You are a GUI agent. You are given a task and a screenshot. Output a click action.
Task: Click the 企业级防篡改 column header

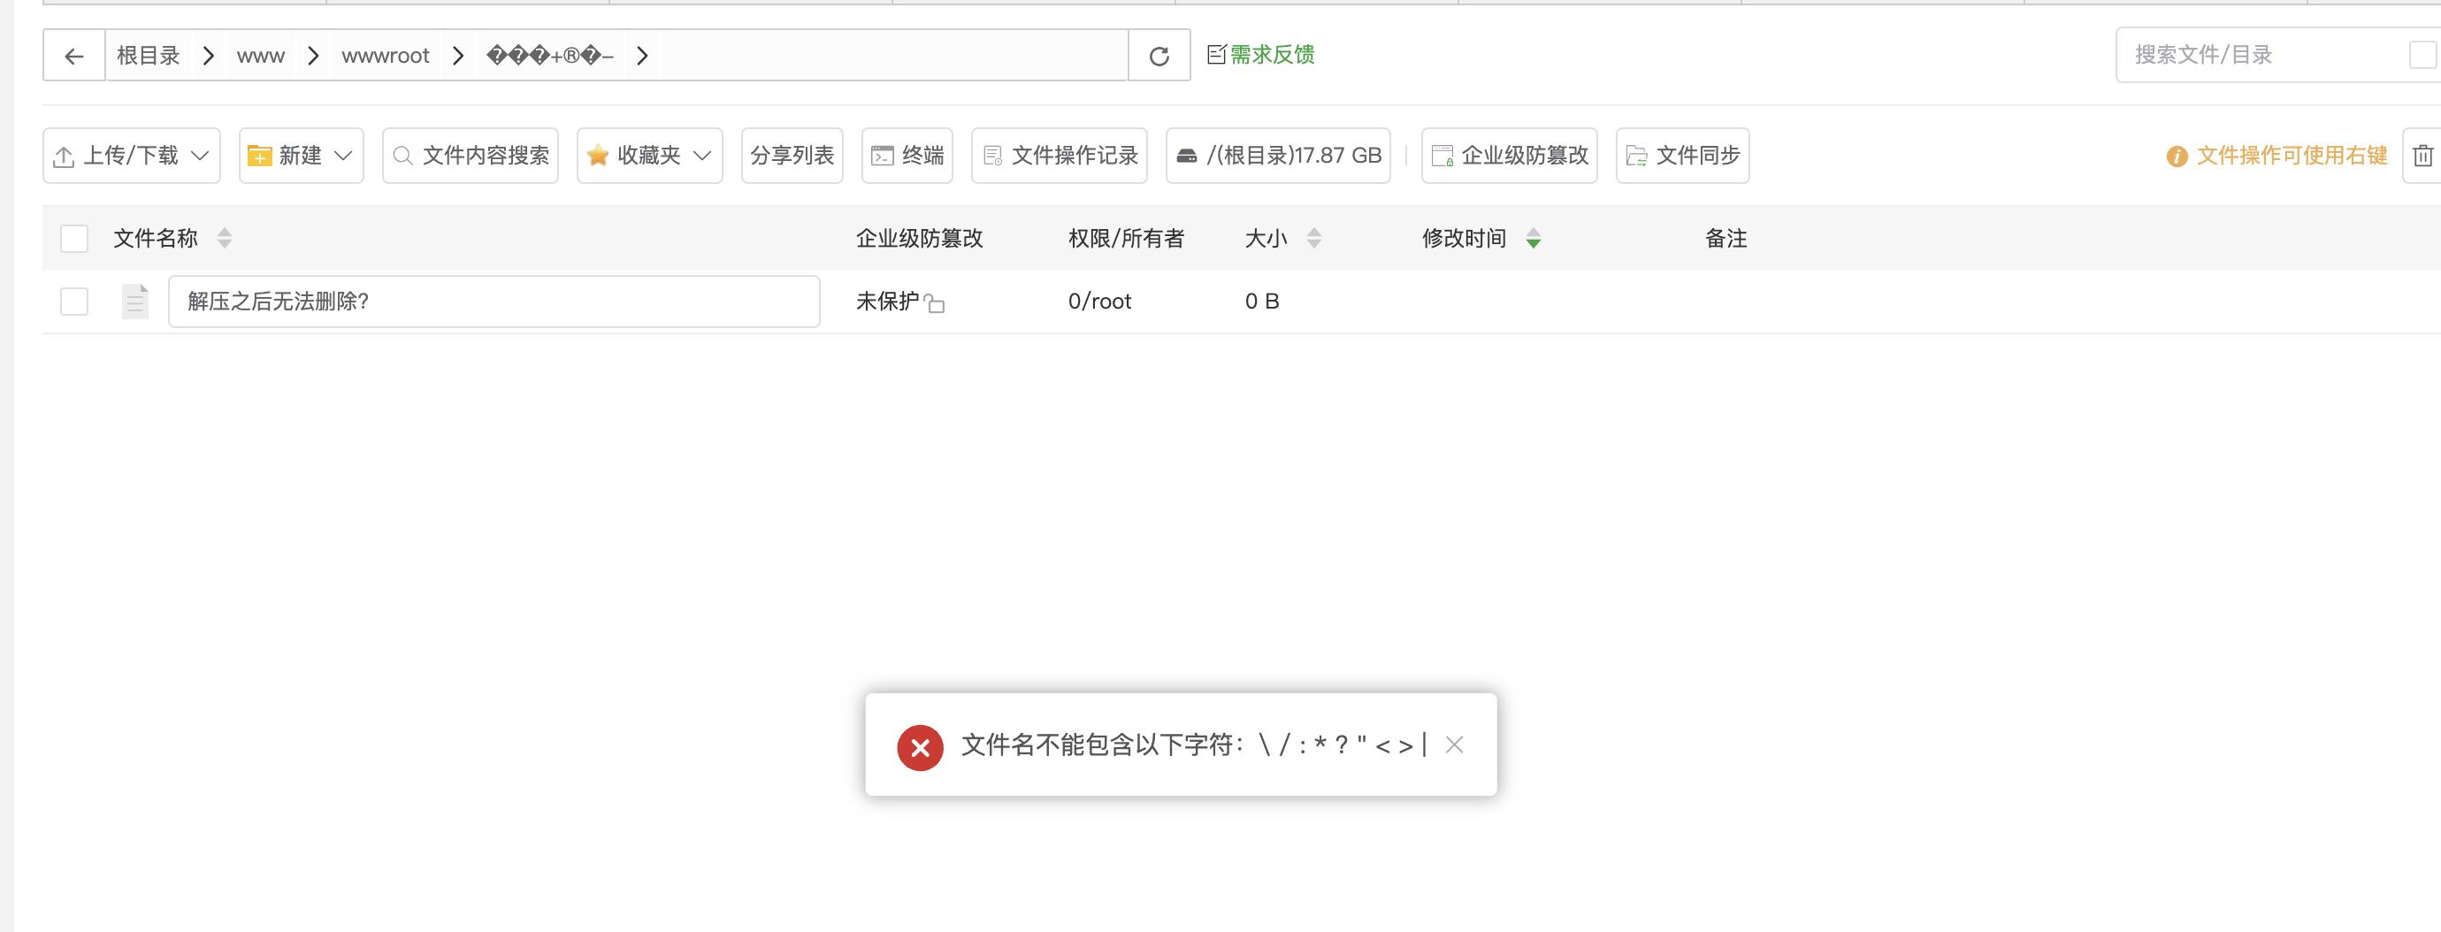(919, 239)
